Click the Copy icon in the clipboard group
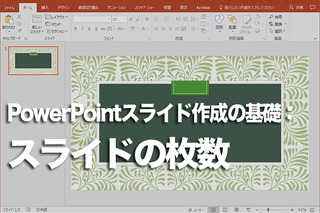 [19, 24]
